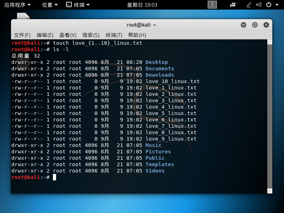Click the power icon in top bar
This screenshot has width=284, height=213.
tap(269, 5)
